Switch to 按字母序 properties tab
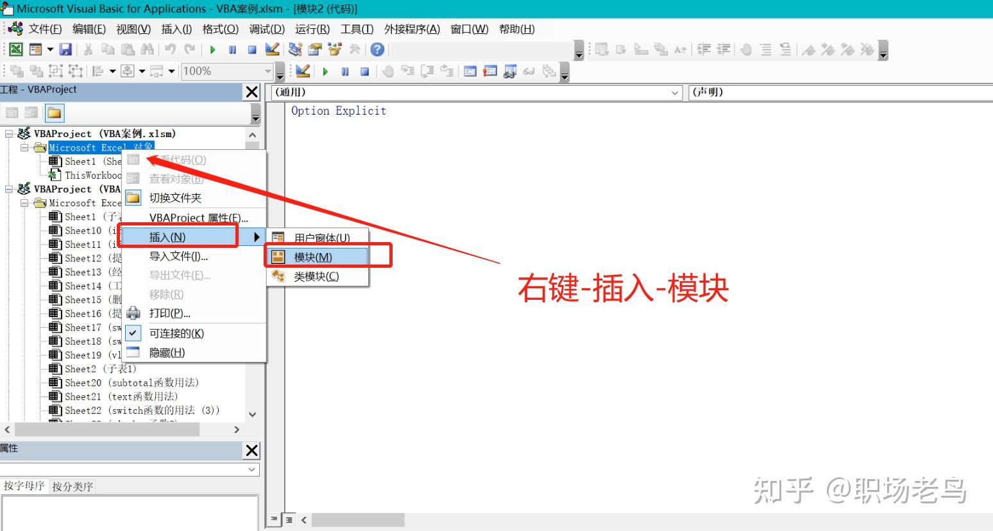993x531 pixels. coord(24,486)
